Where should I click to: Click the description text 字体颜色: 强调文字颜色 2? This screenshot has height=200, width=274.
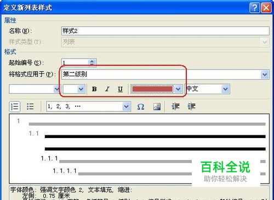(47, 190)
